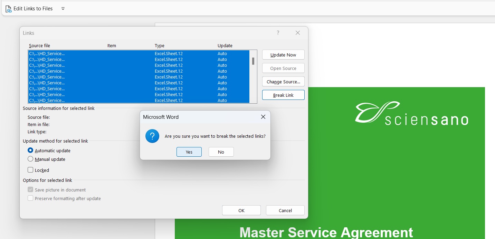This screenshot has width=495, height=239.
Task: Confirm breaking links by pressing Yes
Action: [x=189, y=152]
